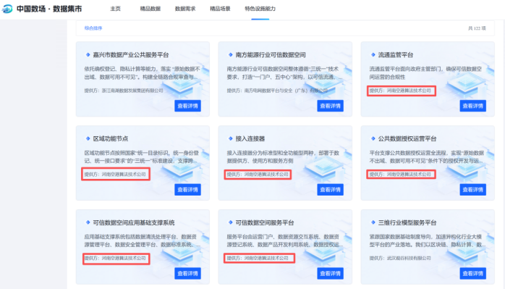Click the provider line in 区域功能节点 card
Screen dimensions: 505x289
[115, 174]
